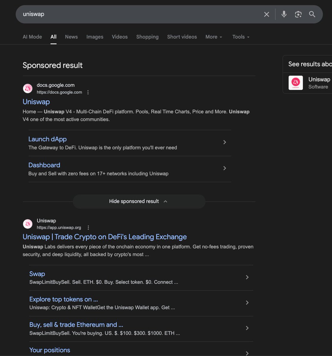The image size is (332, 356).
Task: Switch to the Videos tab
Action: (x=120, y=37)
